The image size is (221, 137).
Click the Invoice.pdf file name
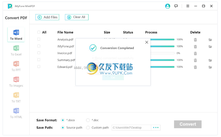[65, 53]
